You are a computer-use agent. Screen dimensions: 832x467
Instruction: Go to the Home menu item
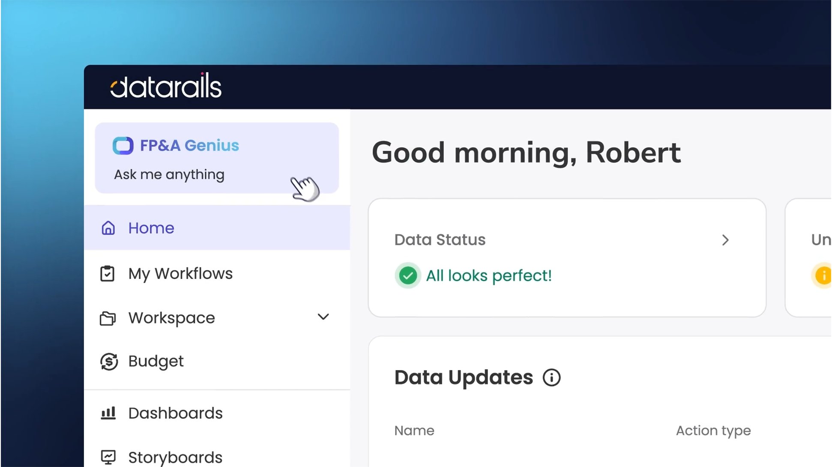217,228
